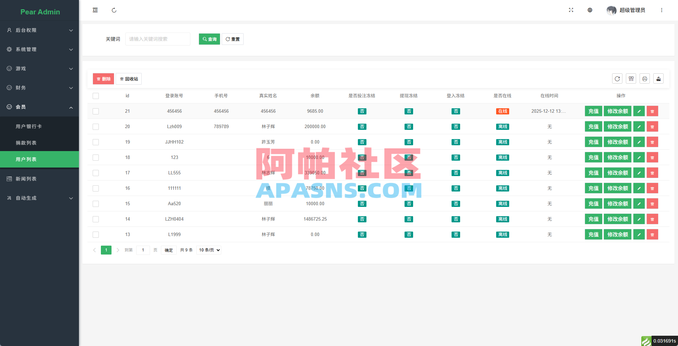Image resolution: width=678 pixels, height=346 pixels.
Task: Click the pencil edit icon for user JJHH102
Action: click(639, 142)
